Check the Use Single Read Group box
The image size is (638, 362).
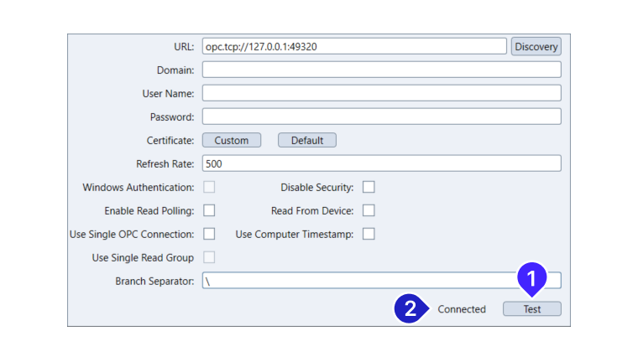209,257
